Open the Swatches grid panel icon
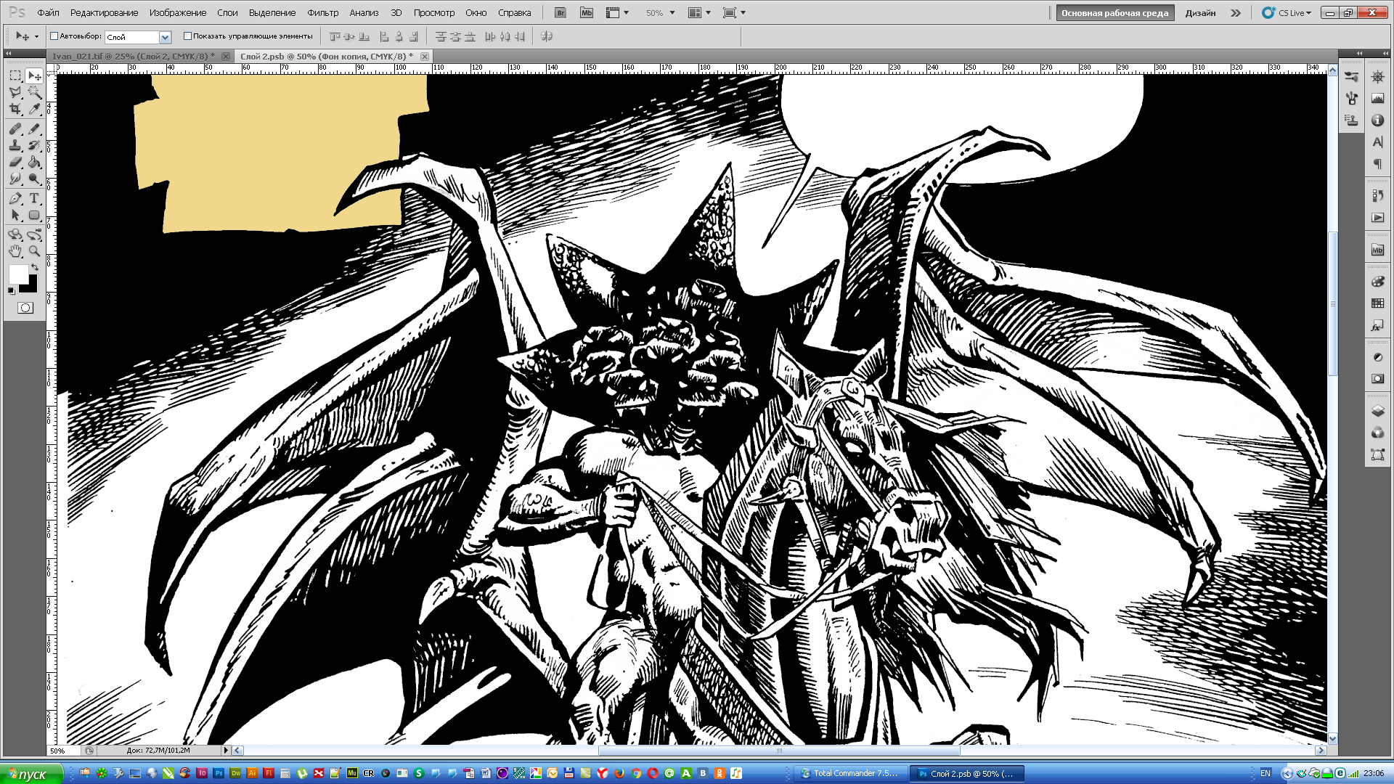The width and height of the screenshot is (1394, 784). tap(1377, 303)
